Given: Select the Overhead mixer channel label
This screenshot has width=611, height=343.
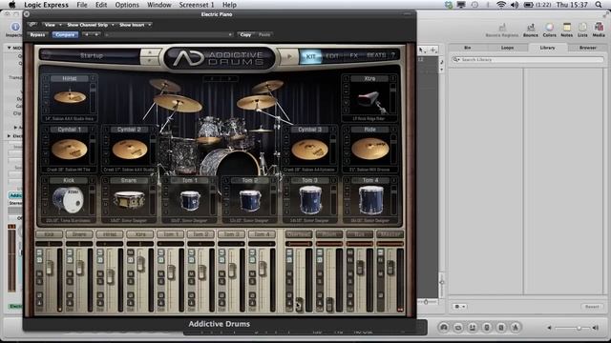Looking at the screenshot, I should pyautogui.click(x=299, y=234).
